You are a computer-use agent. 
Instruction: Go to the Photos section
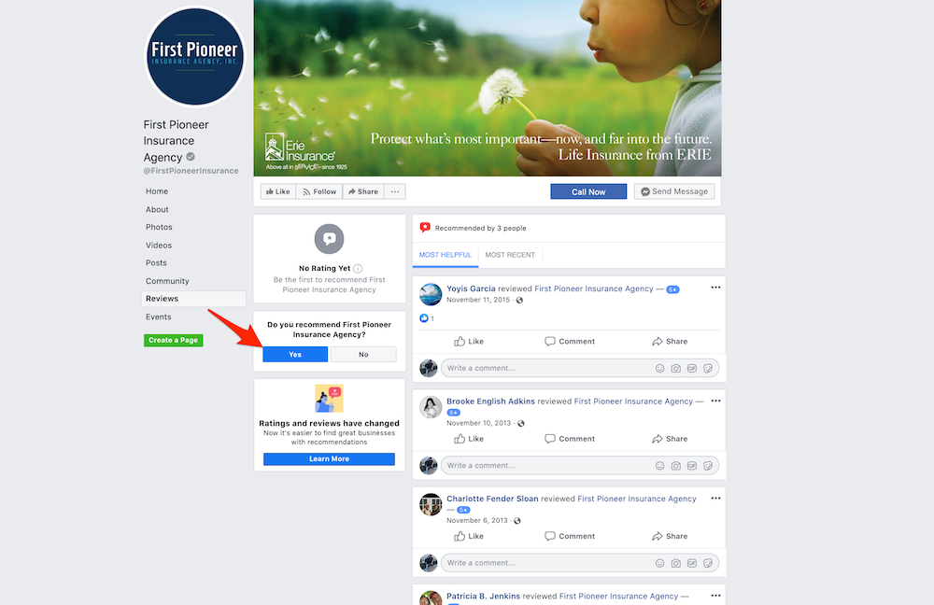click(159, 227)
